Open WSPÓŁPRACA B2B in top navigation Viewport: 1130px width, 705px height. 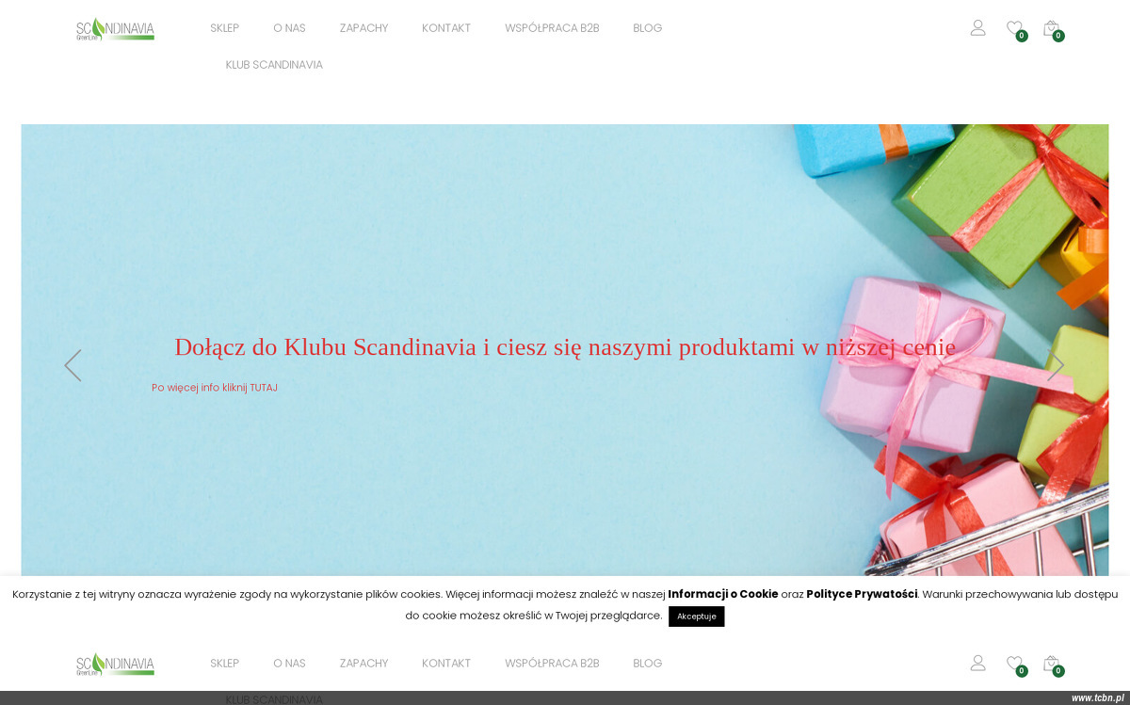(552, 28)
